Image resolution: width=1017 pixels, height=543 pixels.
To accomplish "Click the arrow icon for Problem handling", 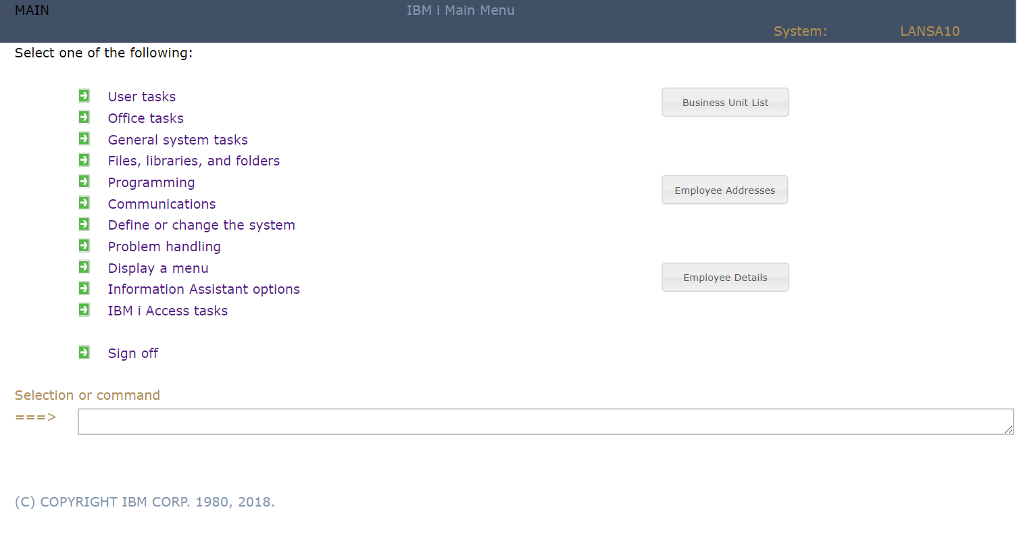I will [x=84, y=246].
